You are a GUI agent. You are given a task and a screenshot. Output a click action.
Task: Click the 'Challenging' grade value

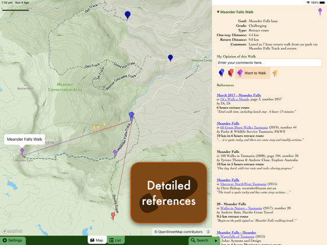(258, 25)
